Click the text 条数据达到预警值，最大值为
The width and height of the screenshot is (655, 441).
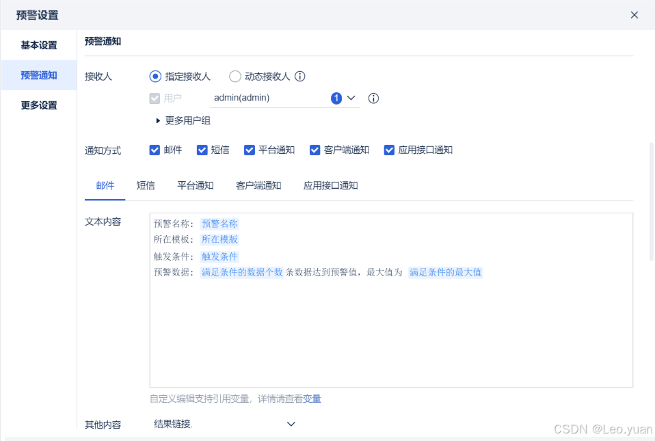coord(344,272)
